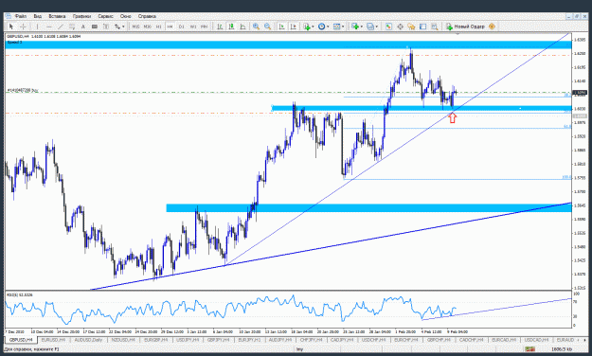Open the Сервис menu
Image resolution: width=592 pixels, height=356 pixels.
coord(105,16)
